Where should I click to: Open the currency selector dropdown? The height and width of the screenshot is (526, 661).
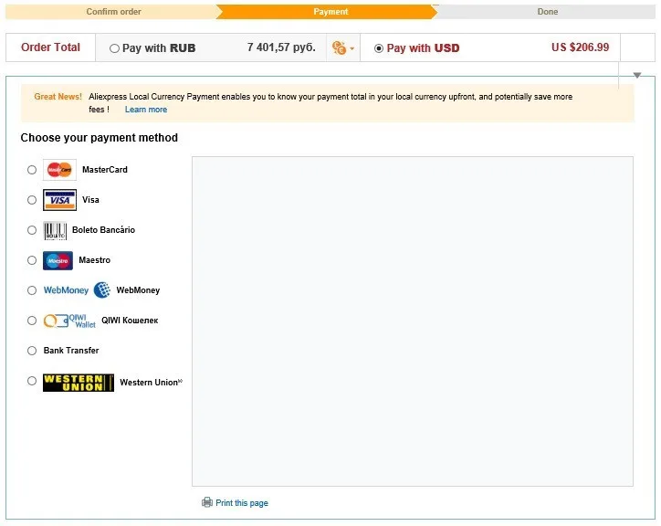click(x=343, y=47)
